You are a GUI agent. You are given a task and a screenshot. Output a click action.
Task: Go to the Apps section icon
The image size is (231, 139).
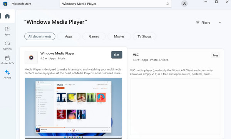click(x=7, y=29)
